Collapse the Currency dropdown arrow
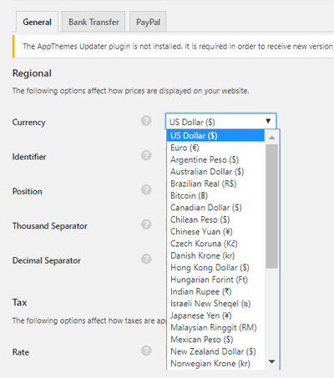This screenshot has width=334, height=378. tap(268, 121)
